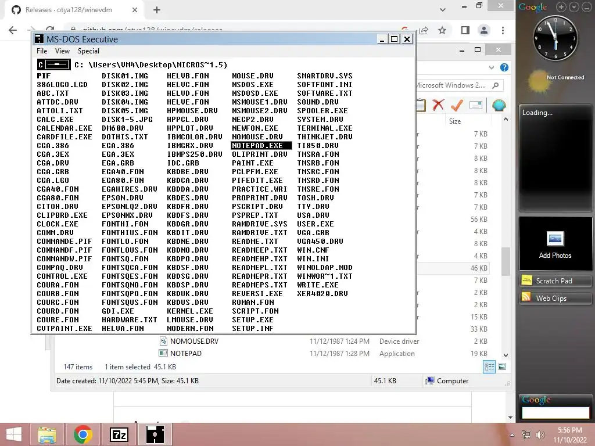Click the search magnifier in Explorer search box
This screenshot has width=595, height=446.
(495, 85)
